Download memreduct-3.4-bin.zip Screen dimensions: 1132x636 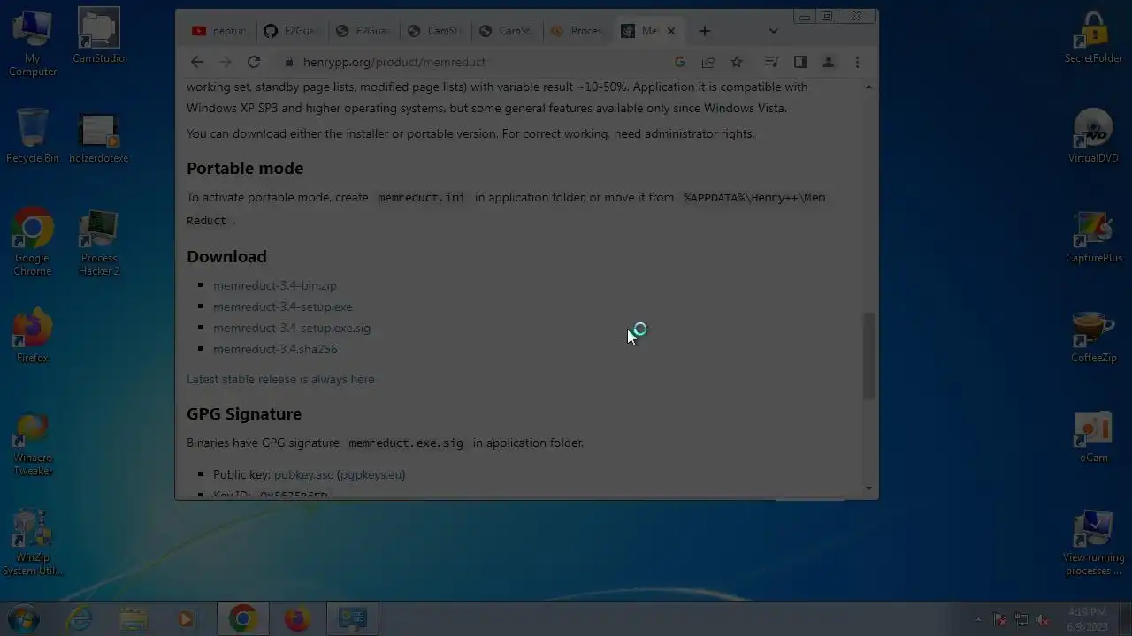click(275, 285)
